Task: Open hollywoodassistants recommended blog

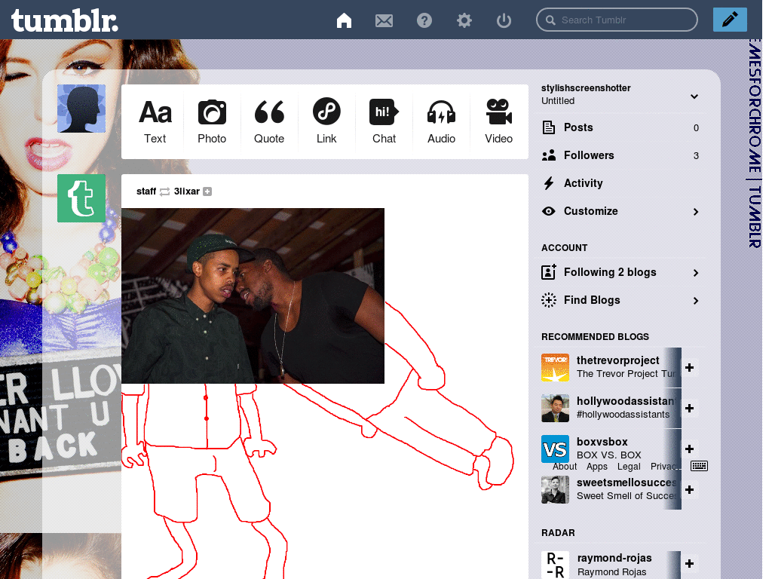Action: [x=626, y=401]
